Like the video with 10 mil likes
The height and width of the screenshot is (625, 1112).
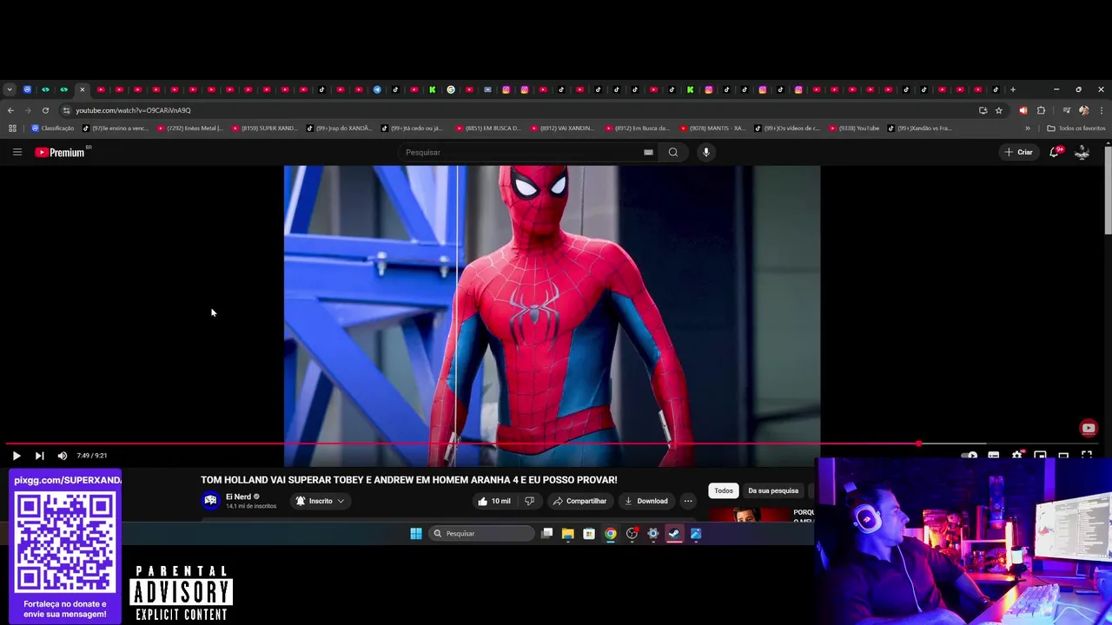[494, 501]
